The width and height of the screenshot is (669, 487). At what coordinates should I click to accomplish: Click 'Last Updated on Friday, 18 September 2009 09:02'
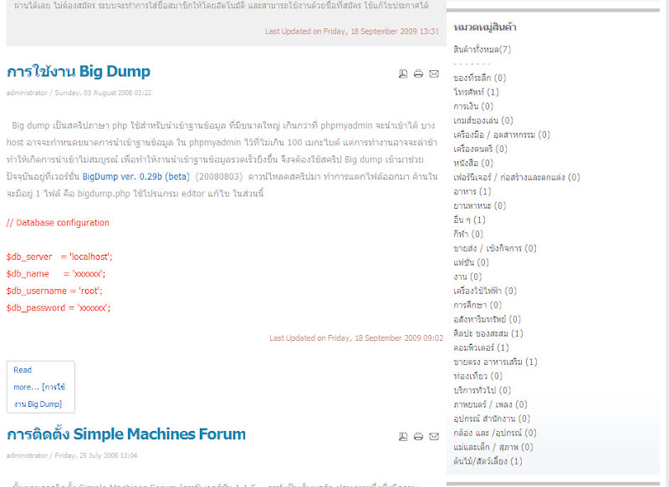point(356,338)
